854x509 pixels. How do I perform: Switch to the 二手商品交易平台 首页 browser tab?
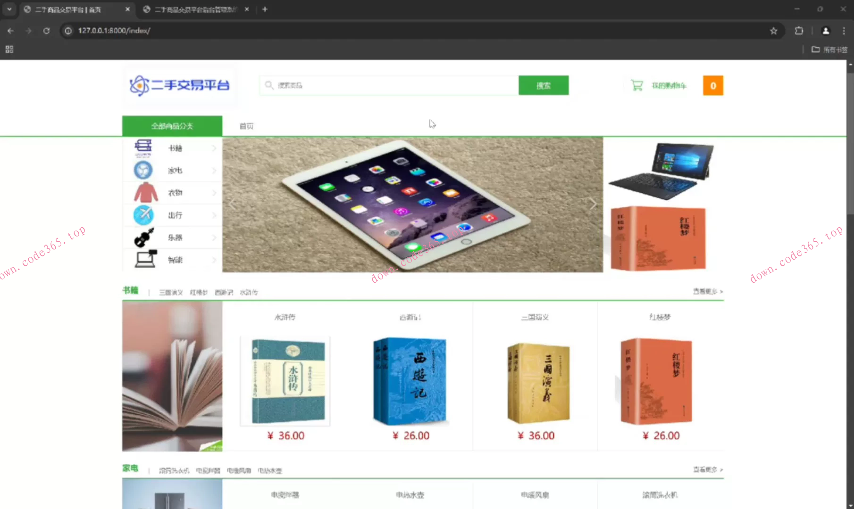75,9
